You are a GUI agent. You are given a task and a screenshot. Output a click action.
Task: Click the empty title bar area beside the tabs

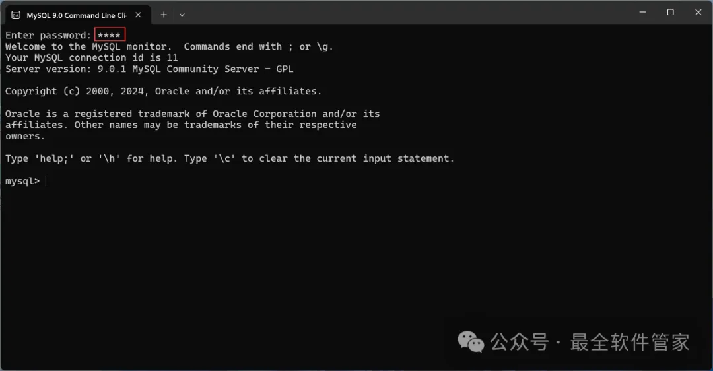[396, 13]
